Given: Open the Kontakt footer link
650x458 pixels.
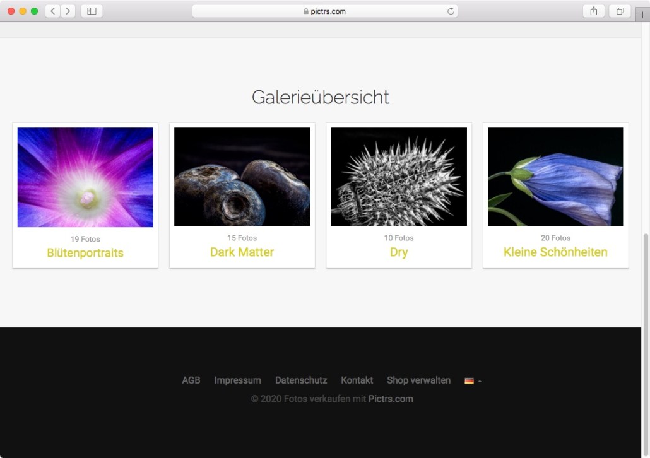Looking at the screenshot, I should (x=357, y=380).
